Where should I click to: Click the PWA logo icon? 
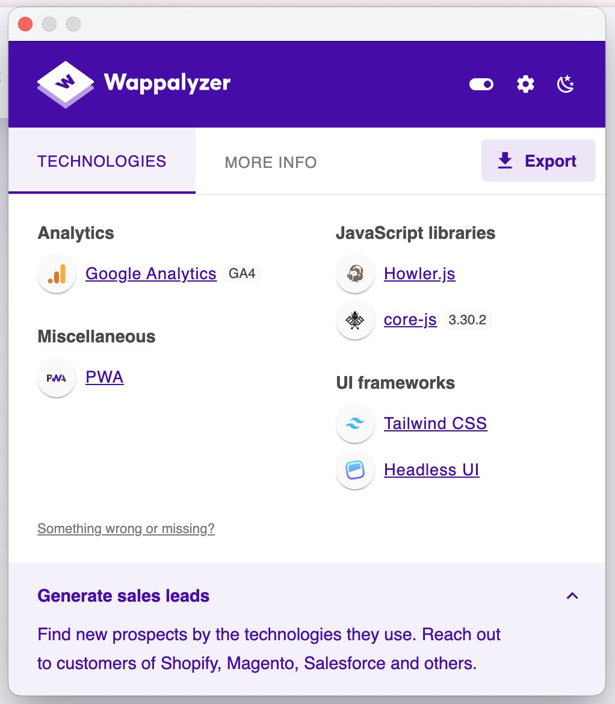pos(57,378)
